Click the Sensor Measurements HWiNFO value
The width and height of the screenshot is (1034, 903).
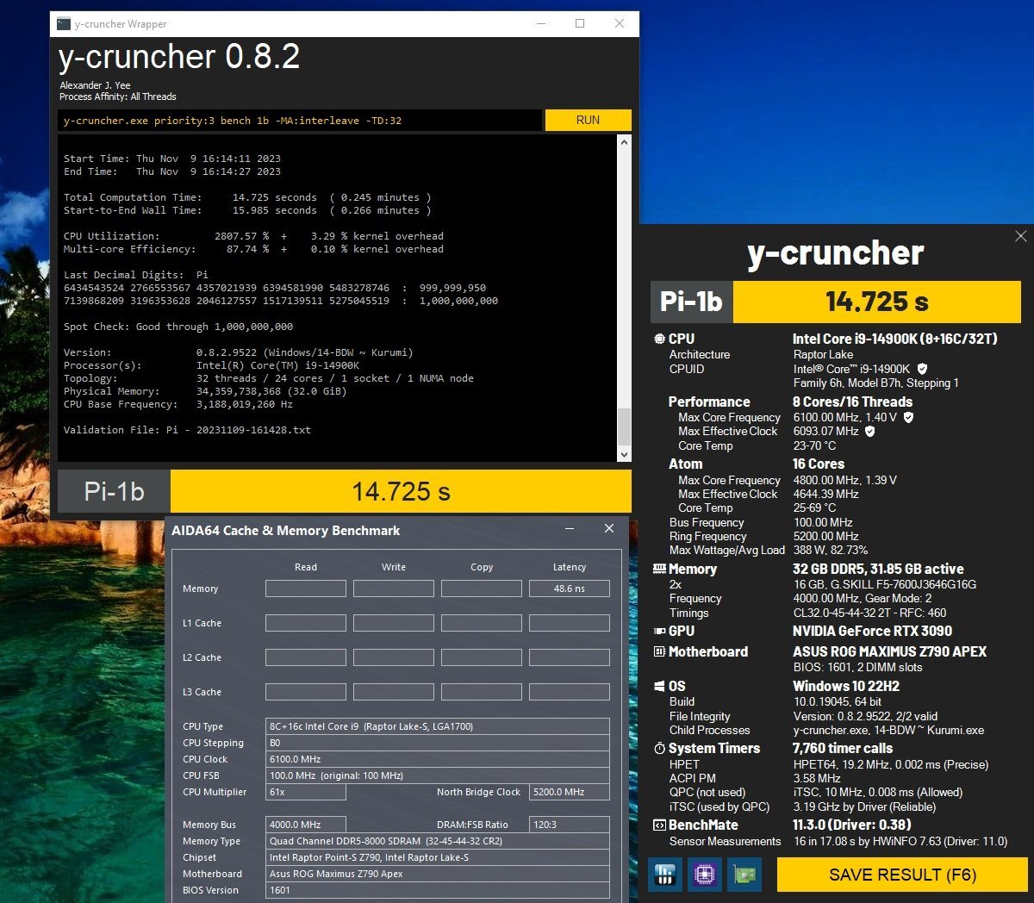(x=900, y=841)
